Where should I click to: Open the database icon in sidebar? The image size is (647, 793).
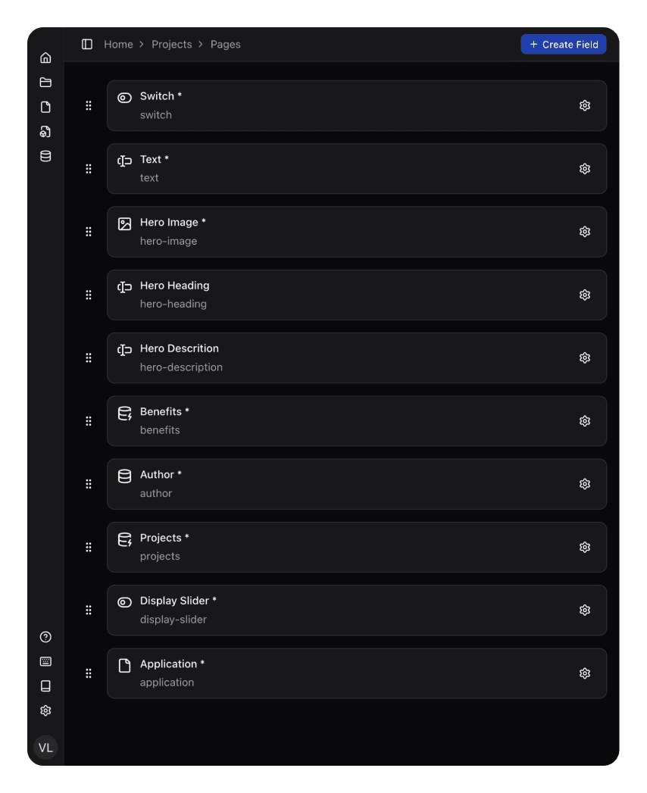45,156
